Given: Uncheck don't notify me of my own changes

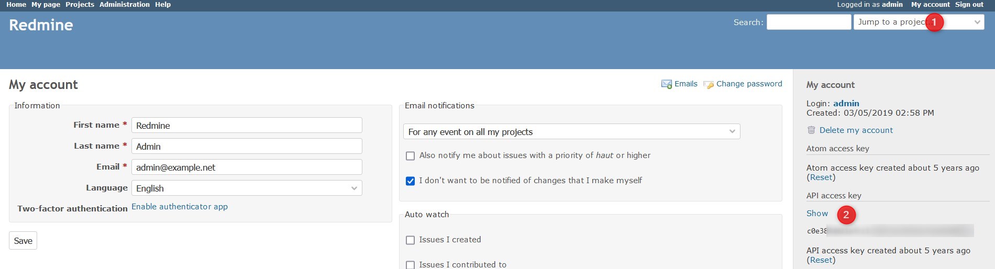Looking at the screenshot, I should (x=411, y=181).
